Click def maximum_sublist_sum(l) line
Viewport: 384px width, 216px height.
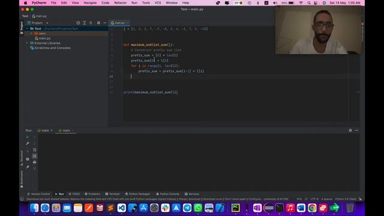(149, 45)
